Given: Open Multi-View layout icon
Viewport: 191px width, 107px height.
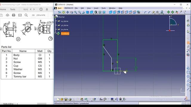Looking at the screenshot, I should [87, 12].
